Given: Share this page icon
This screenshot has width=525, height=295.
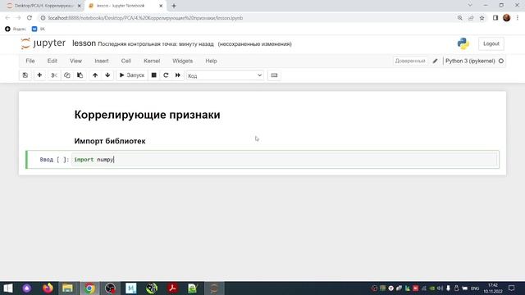Looking at the screenshot, I should 471,18.
